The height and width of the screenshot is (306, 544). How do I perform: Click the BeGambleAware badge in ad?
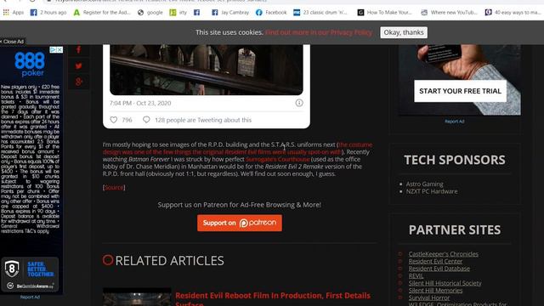coord(30,286)
